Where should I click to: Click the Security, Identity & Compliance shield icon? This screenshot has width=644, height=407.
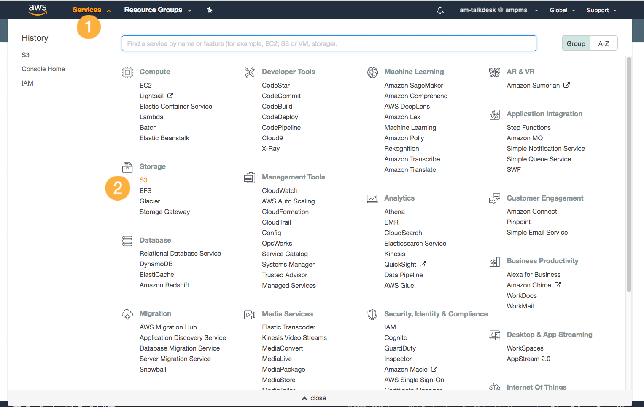pyautogui.click(x=372, y=314)
